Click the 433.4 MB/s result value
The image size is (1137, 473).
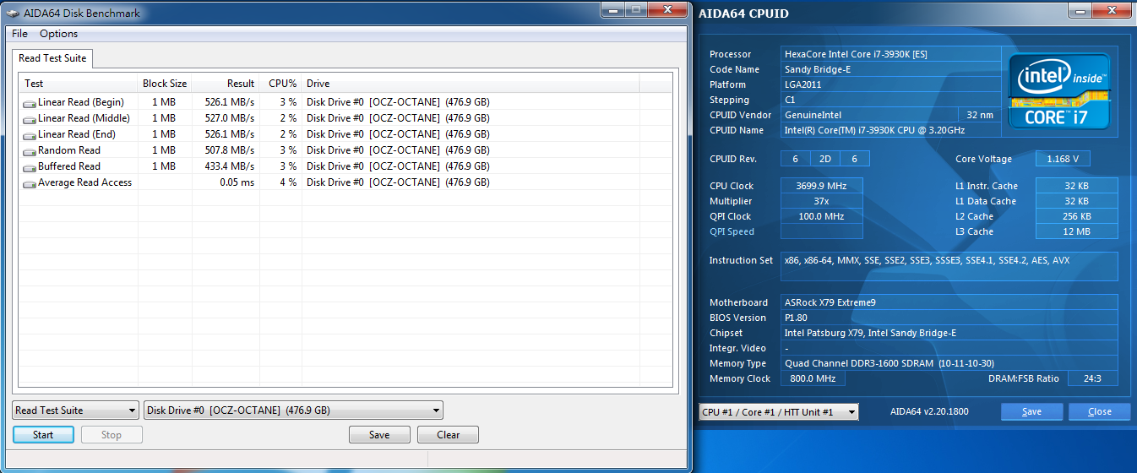click(230, 167)
